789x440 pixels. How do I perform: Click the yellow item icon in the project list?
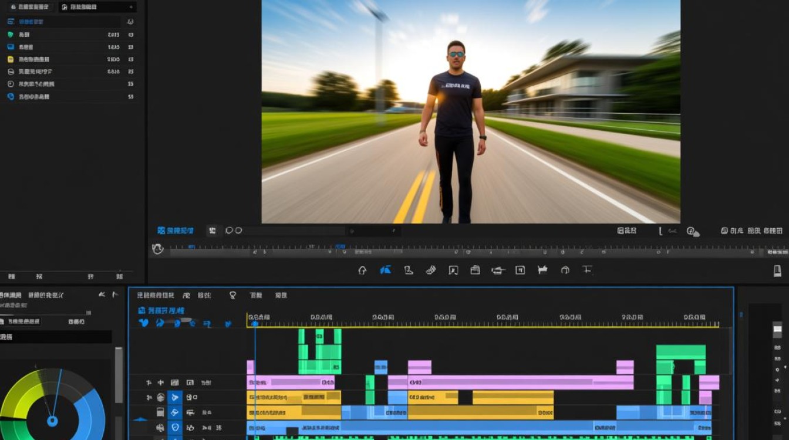[10, 59]
